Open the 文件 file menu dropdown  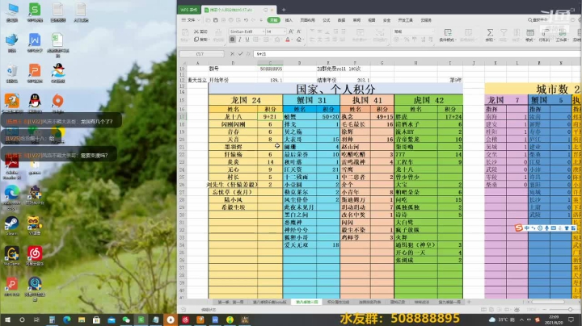click(191, 20)
